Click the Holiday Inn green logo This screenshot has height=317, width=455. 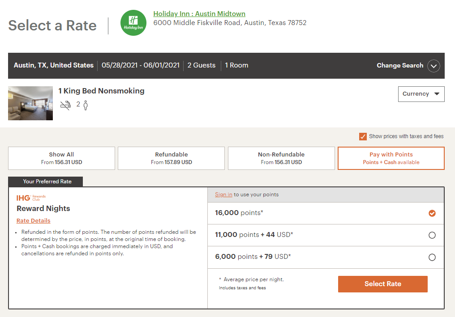pos(133,23)
